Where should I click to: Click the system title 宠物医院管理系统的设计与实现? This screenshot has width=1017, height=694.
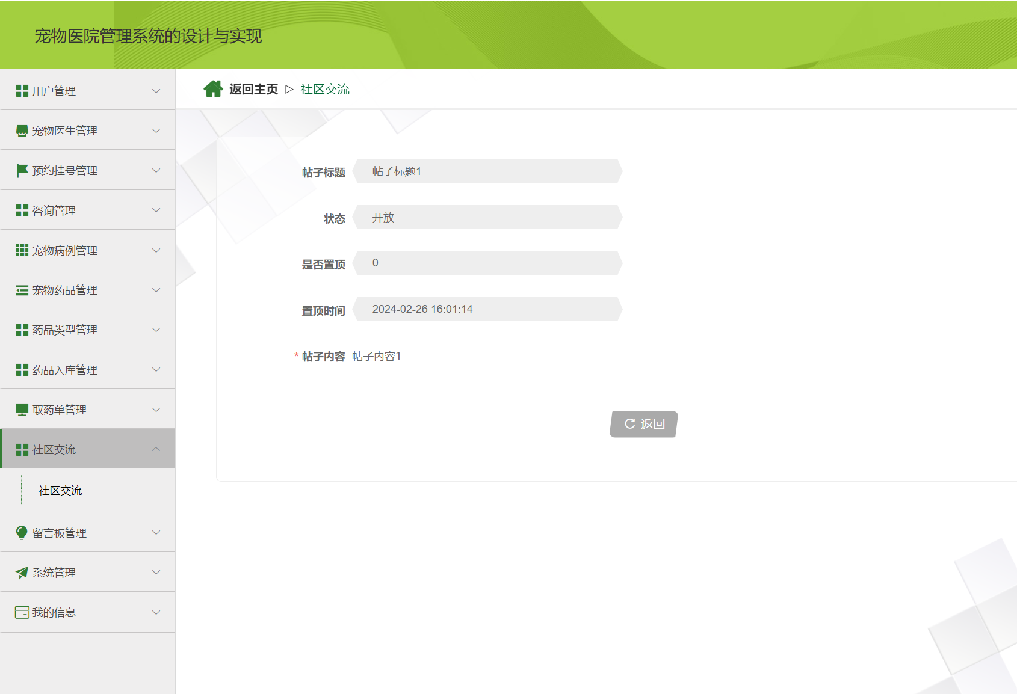coord(148,36)
